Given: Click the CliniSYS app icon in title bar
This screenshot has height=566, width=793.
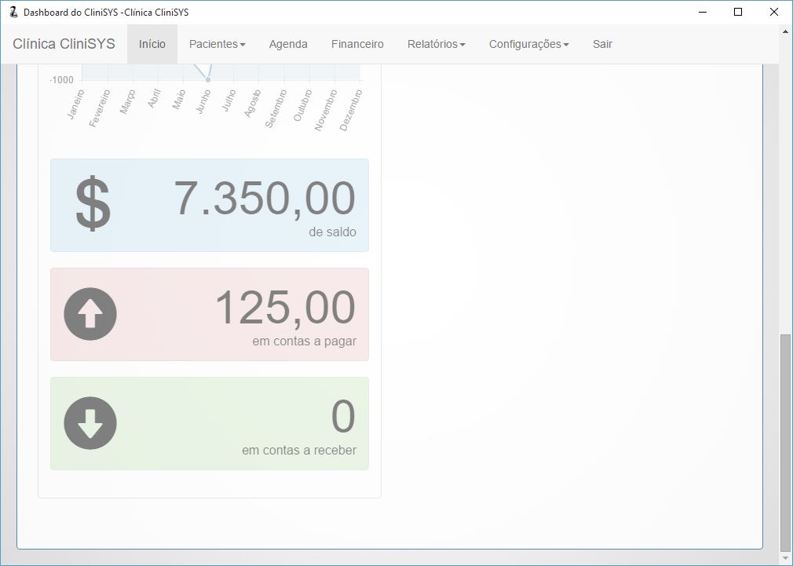Looking at the screenshot, I should [13, 12].
